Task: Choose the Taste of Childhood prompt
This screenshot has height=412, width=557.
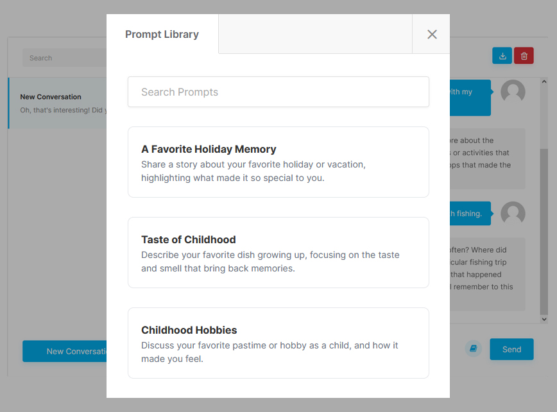Action: [278, 252]
